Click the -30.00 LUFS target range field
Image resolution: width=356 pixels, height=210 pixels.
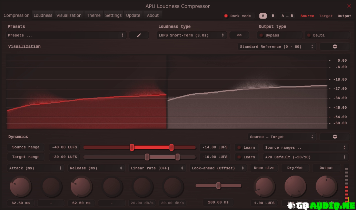click(x=65, y=157)
